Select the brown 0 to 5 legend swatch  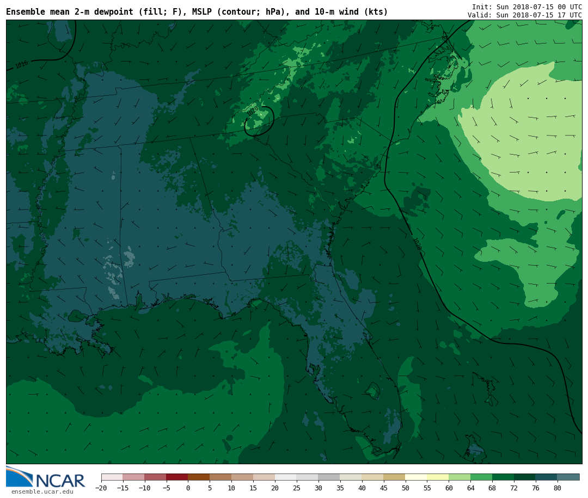(x=199, y=477)
